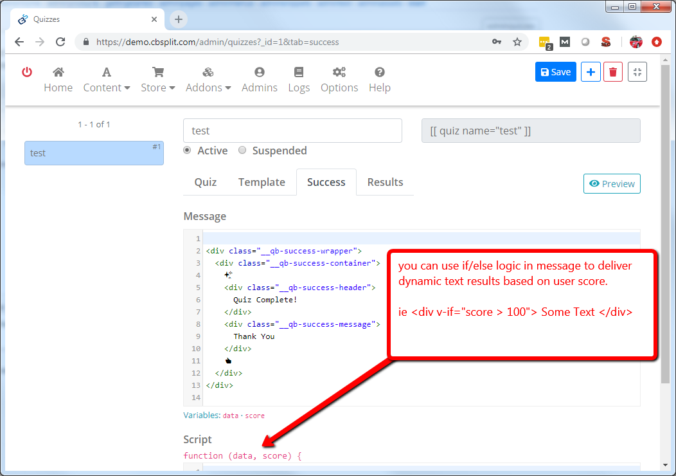Click the red power logout icon
This screenshot has width=676, height=476.
tap(27, 72)
